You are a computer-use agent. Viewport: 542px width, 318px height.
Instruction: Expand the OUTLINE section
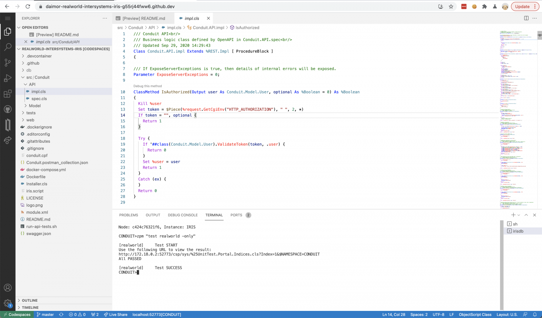pos(30,300)
